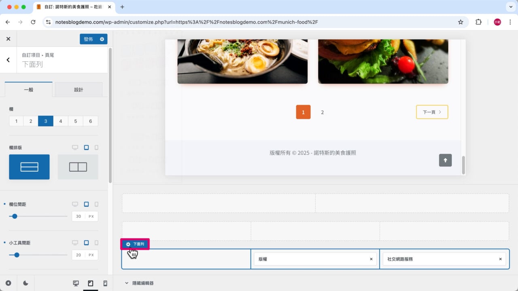Select tablet view for 欄排版 setting
The image size is (518, 291).
(86, 148)
